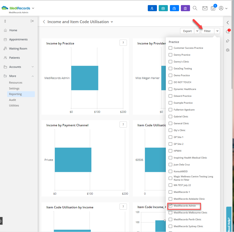Check the KonsultMDD checkbox

[170, 171]
